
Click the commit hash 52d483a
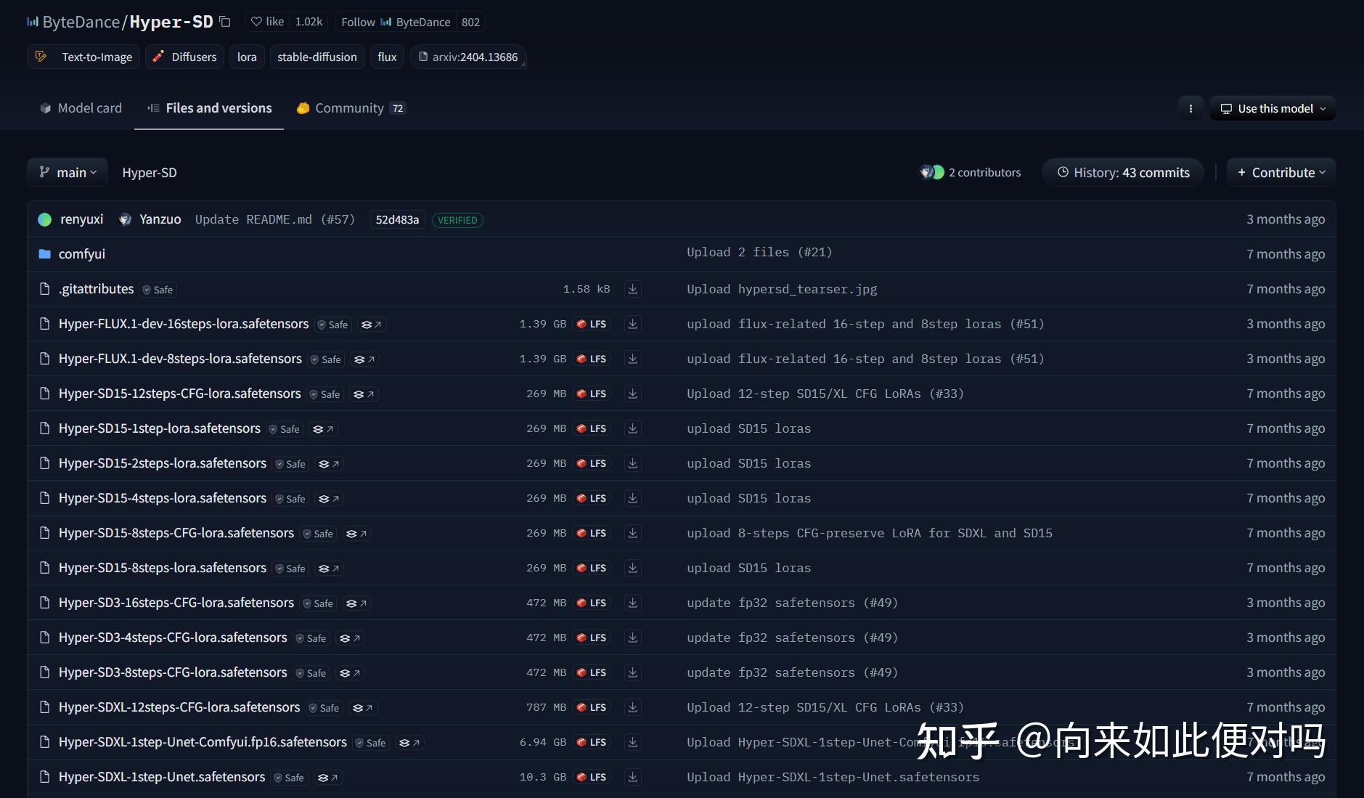point(396,219)
